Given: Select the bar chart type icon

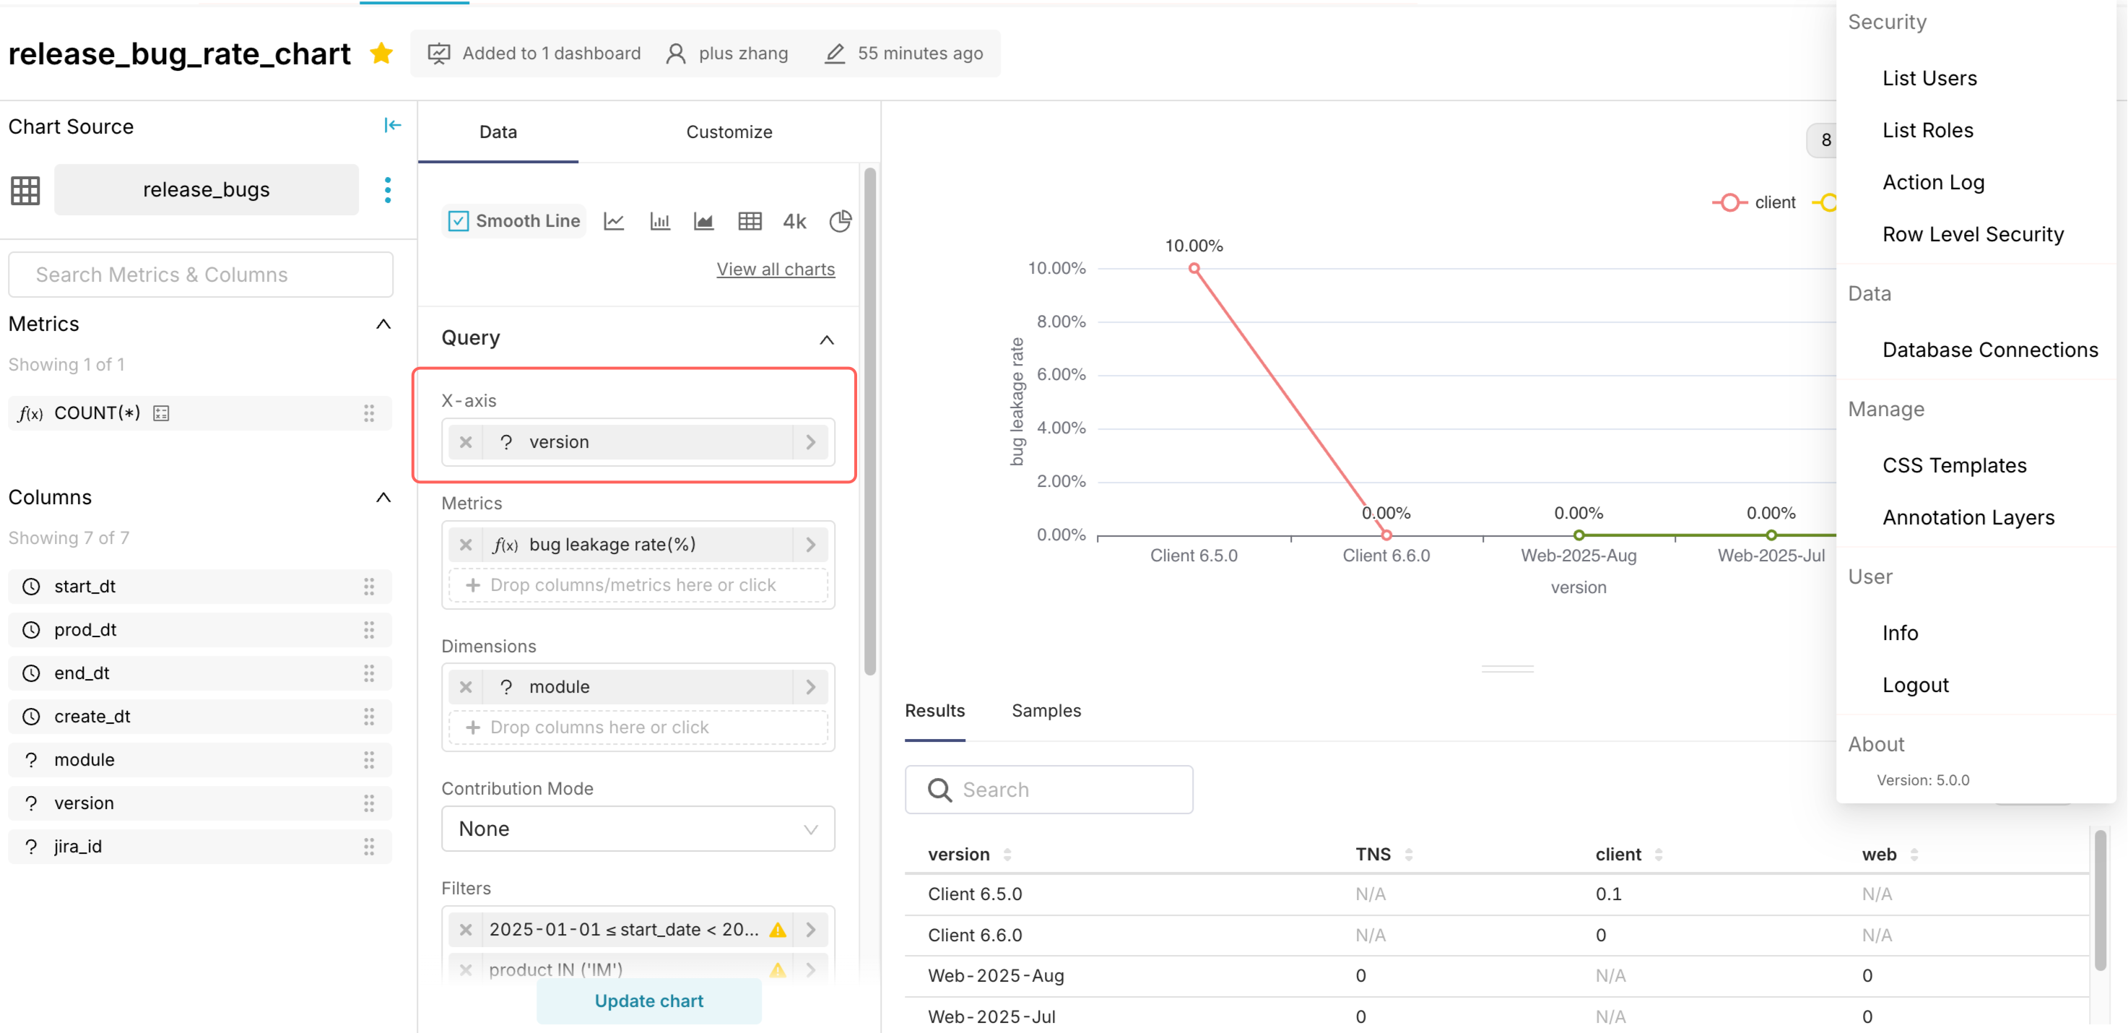Looking at the screenshot, I should coord(660,222).
